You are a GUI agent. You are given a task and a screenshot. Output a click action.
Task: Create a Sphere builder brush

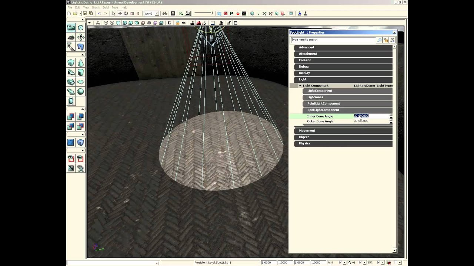(80, 92)
